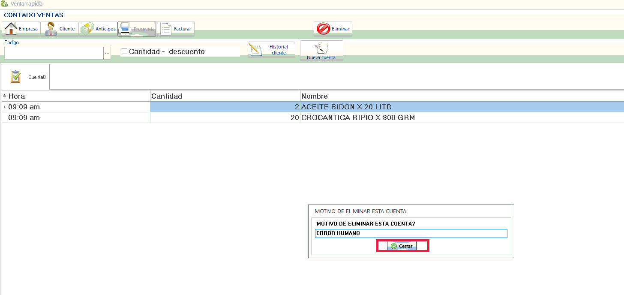The image size is (624, 295).
Task: Open the Cliente person icon
Action: [x=51, y=29]
